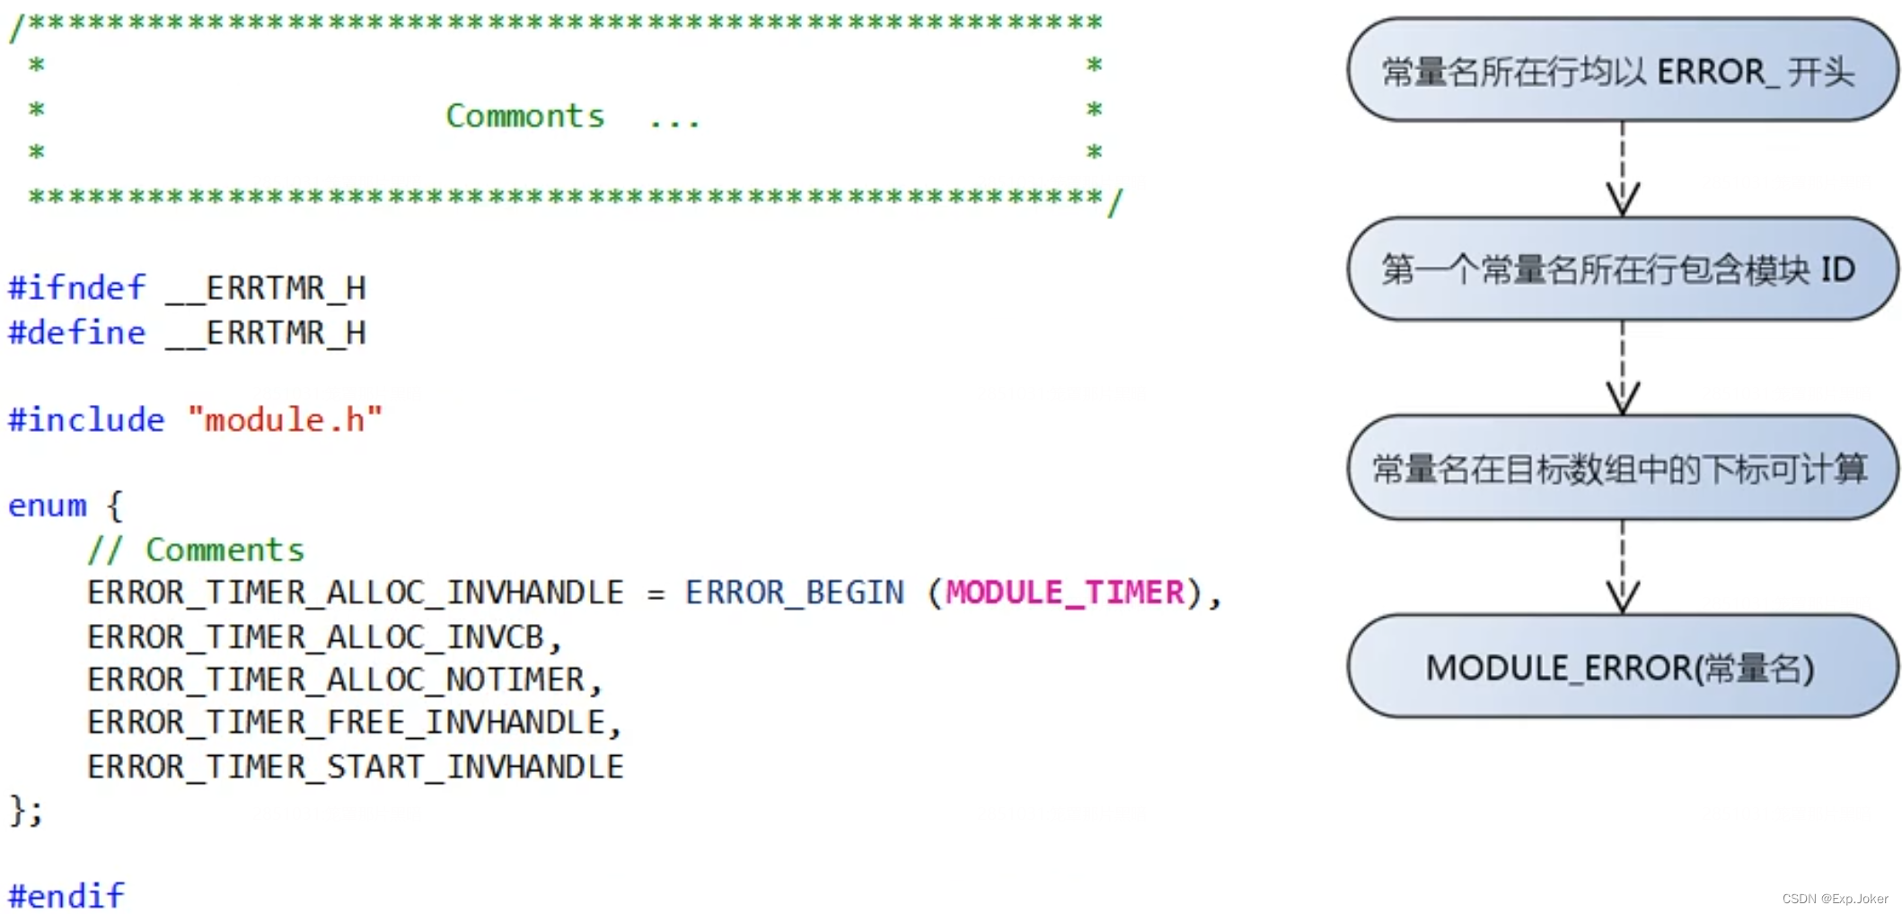Viewport: 1902px width, 914px height.
Task: Click the CSDN @Exp.Joker watermark
Action: 1834,899
